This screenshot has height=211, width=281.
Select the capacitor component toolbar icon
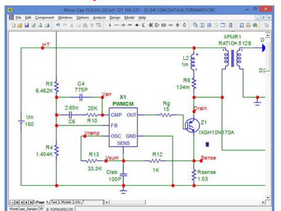coord(124,25)
